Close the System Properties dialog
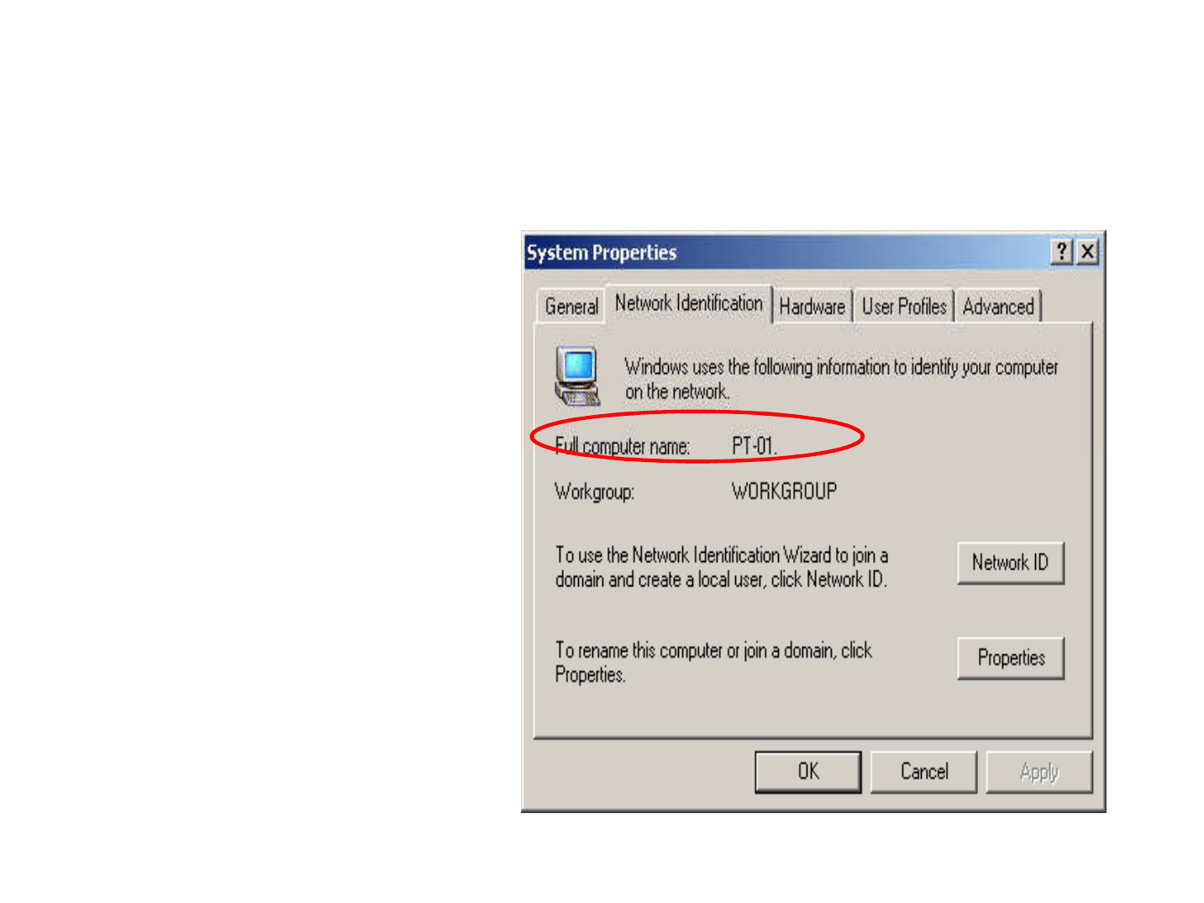 (1087, 252)
